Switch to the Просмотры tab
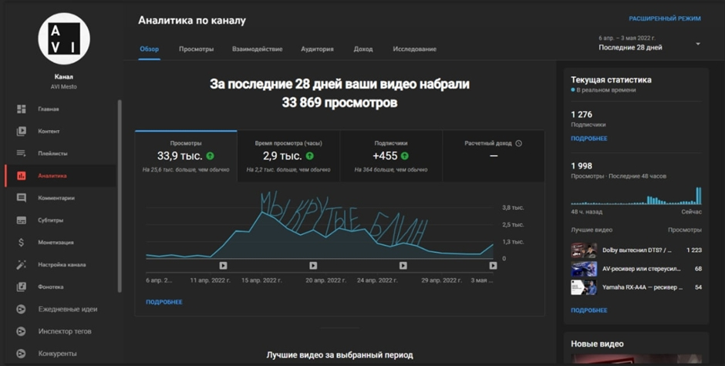Screen dimensions: 725x366 click(197, 49)
